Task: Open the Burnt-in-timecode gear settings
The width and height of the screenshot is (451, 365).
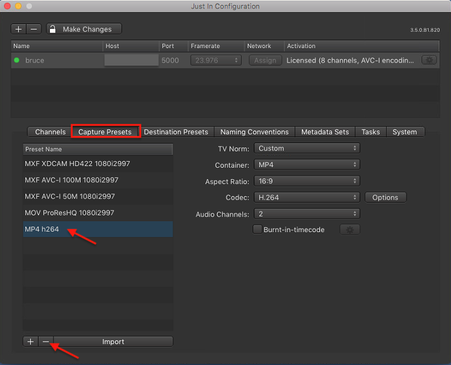Action: [350, 230]
